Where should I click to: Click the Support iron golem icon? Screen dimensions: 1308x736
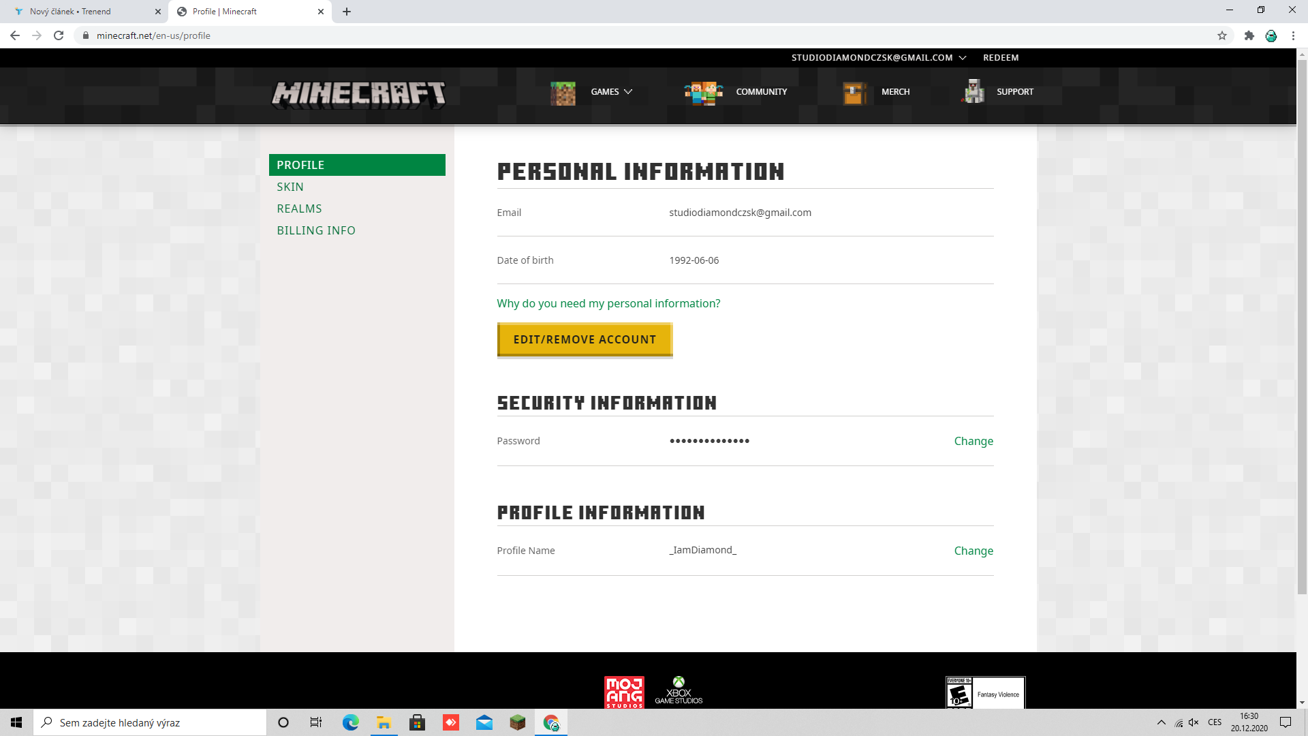974,91
